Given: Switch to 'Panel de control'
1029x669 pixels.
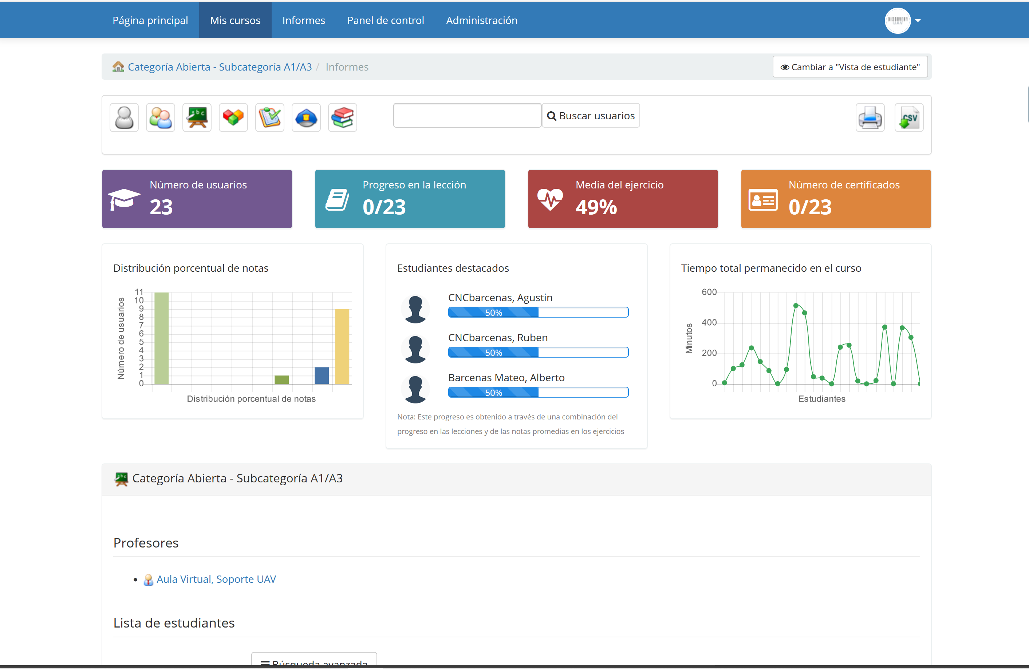Looking at the screenshot, I should click(x=385, y=20).
